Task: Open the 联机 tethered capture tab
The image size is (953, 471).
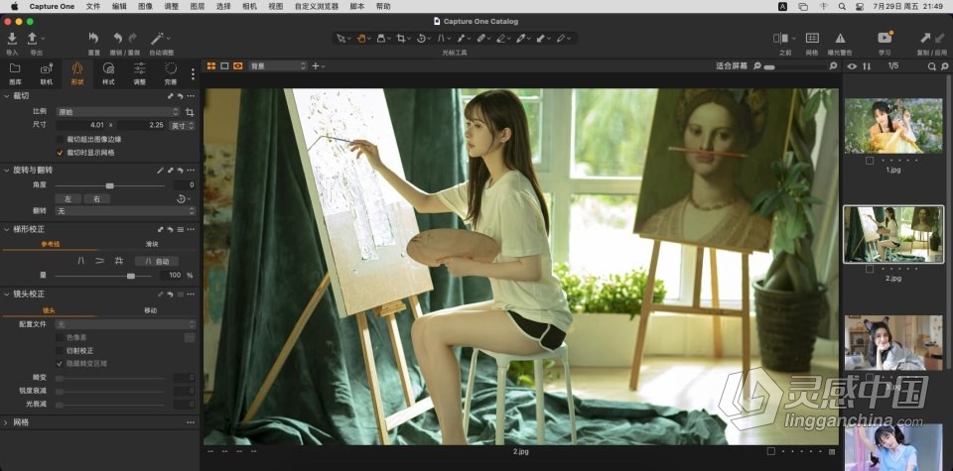Action: [x=47, y=73]
